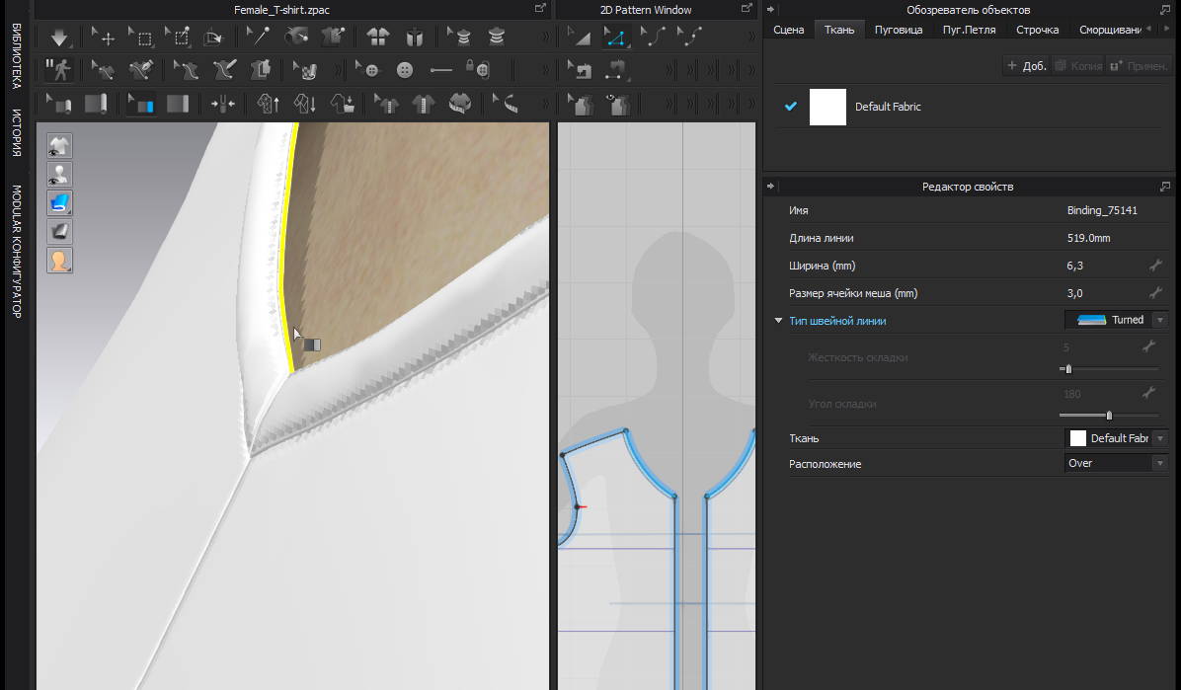Collapse the Тип швейной линии section
The image size is (1181, 690).
pos(778,321)
